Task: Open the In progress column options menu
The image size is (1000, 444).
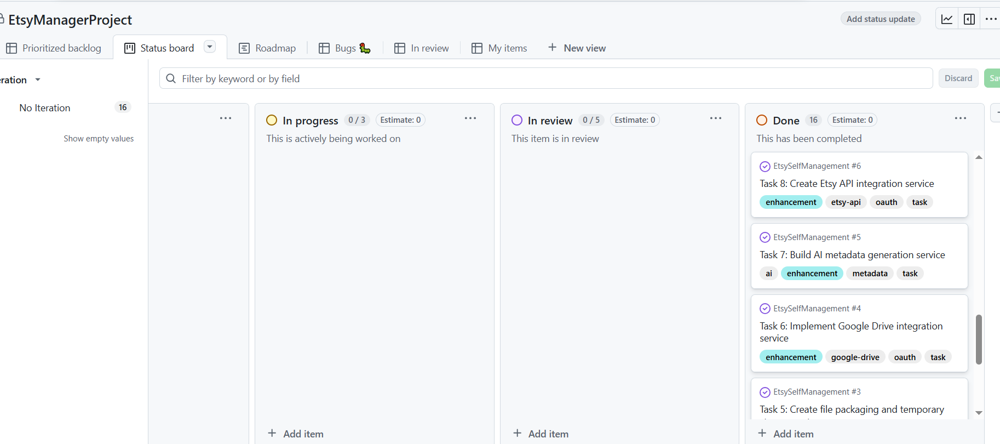Action: pyautogui.click(x=470, y=118)
